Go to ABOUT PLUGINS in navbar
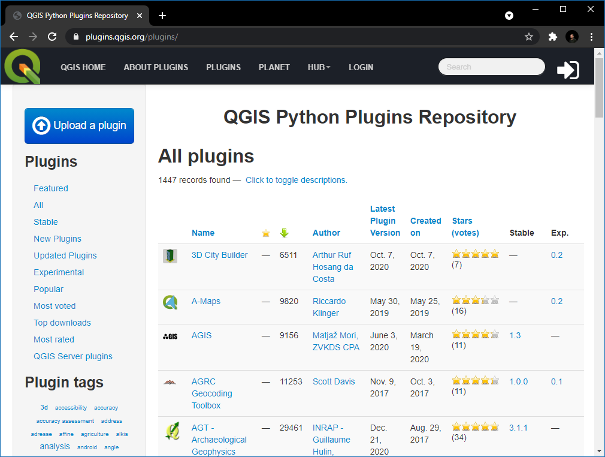Viewport: 605px width, 457px height. [x=156, y=67]
